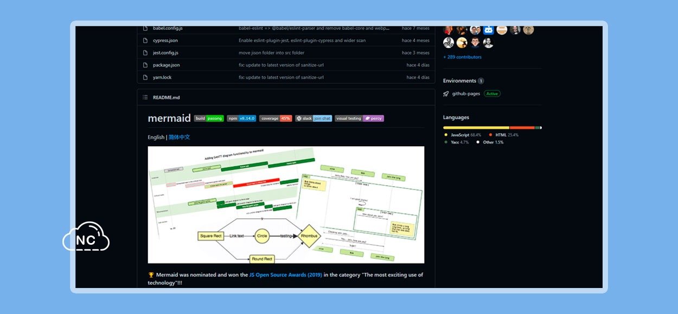Viewport: 678px width, 314px height.
Task: Click the 'English' language label in the README
Action: point(156,137)
